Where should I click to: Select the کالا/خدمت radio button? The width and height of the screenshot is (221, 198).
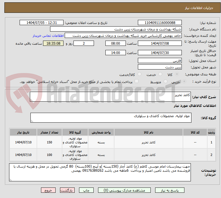pyautogui.click(x=139, y=74)
